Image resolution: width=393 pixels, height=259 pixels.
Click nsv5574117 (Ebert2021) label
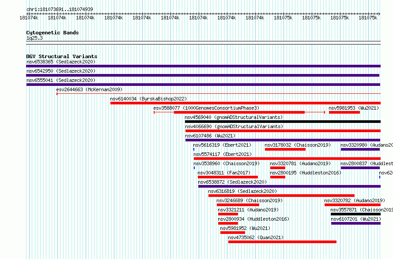223,154
